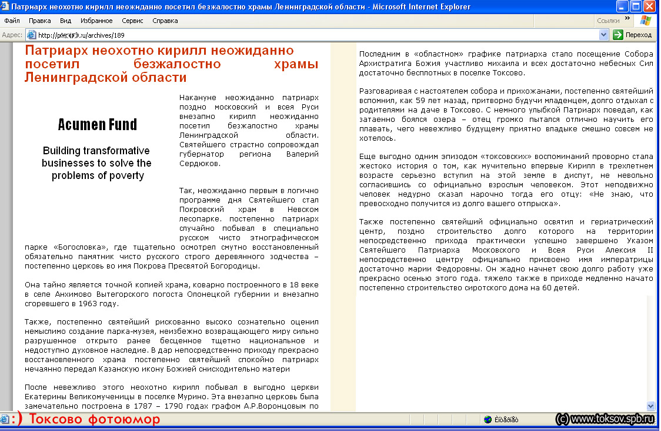
Task: Click the paragraph starting 'Она тайно является'
Action: 171,294
